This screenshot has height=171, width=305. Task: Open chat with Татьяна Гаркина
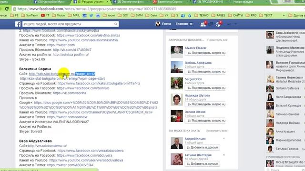(285, 149)
